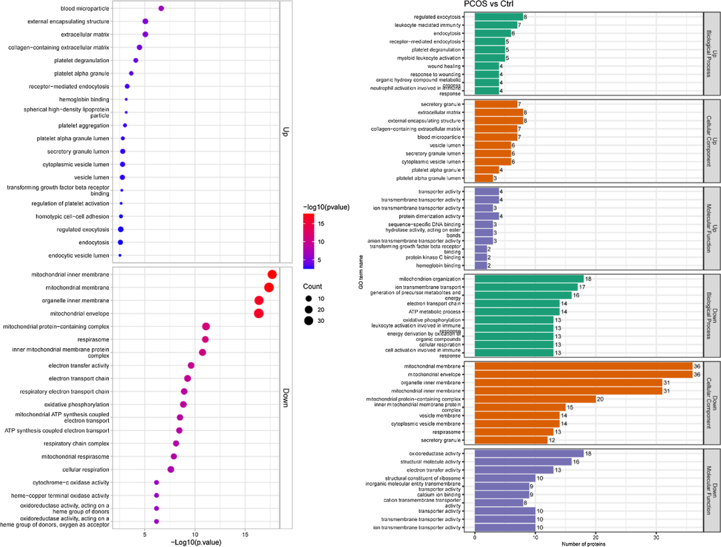Image resolution: width=721 pixels, height=547 pixels.
Task: Click the GO term name y-axis title
Action: (x=361, y=273)
